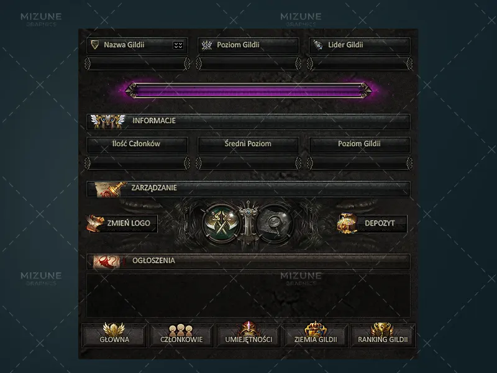Switch to the Członkowie tab
This screenshot has width=497, height=373.
[x=181, y=335]
